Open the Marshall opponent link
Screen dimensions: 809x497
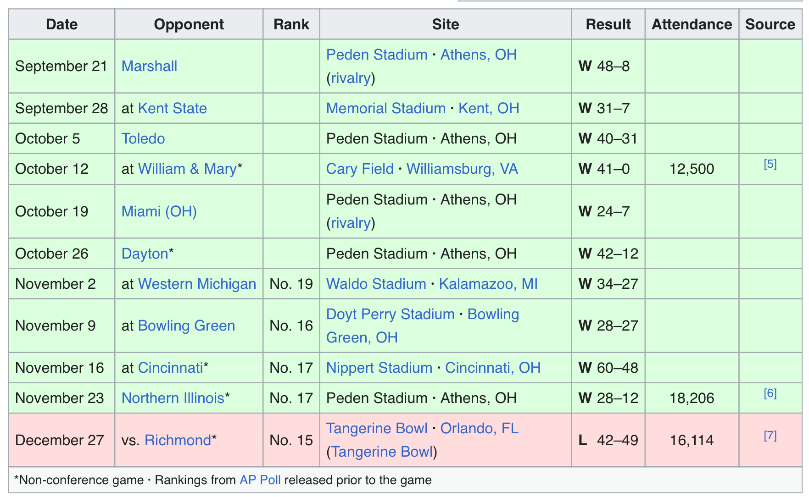coord(149,66)
